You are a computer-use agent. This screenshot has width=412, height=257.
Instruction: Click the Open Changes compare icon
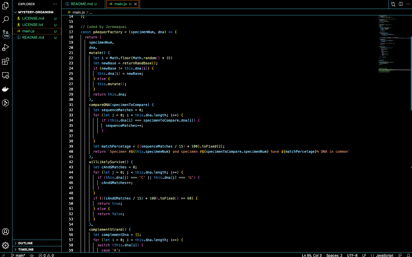click(x=393, y=4)
